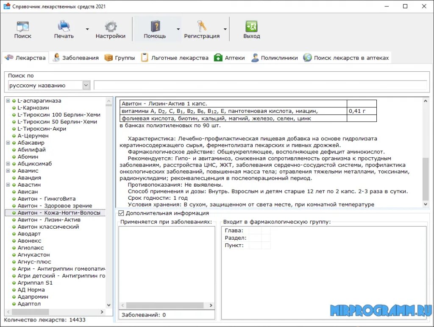Select Авонекс drug entry

tap(29, 241)
